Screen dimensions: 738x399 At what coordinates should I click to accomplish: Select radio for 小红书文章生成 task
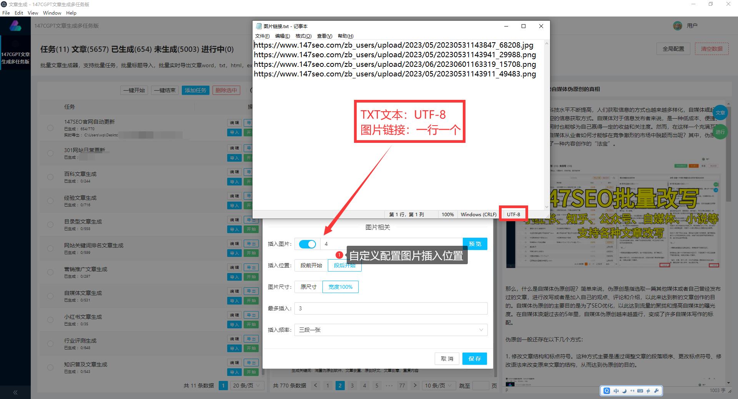pos(50,320)
